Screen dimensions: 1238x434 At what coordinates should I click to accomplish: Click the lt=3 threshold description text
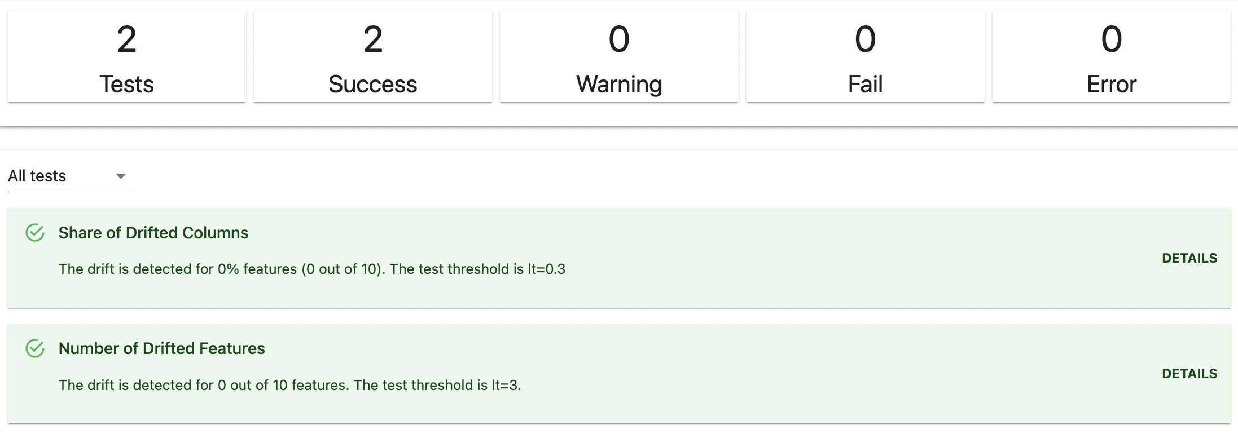coord(290,385)
